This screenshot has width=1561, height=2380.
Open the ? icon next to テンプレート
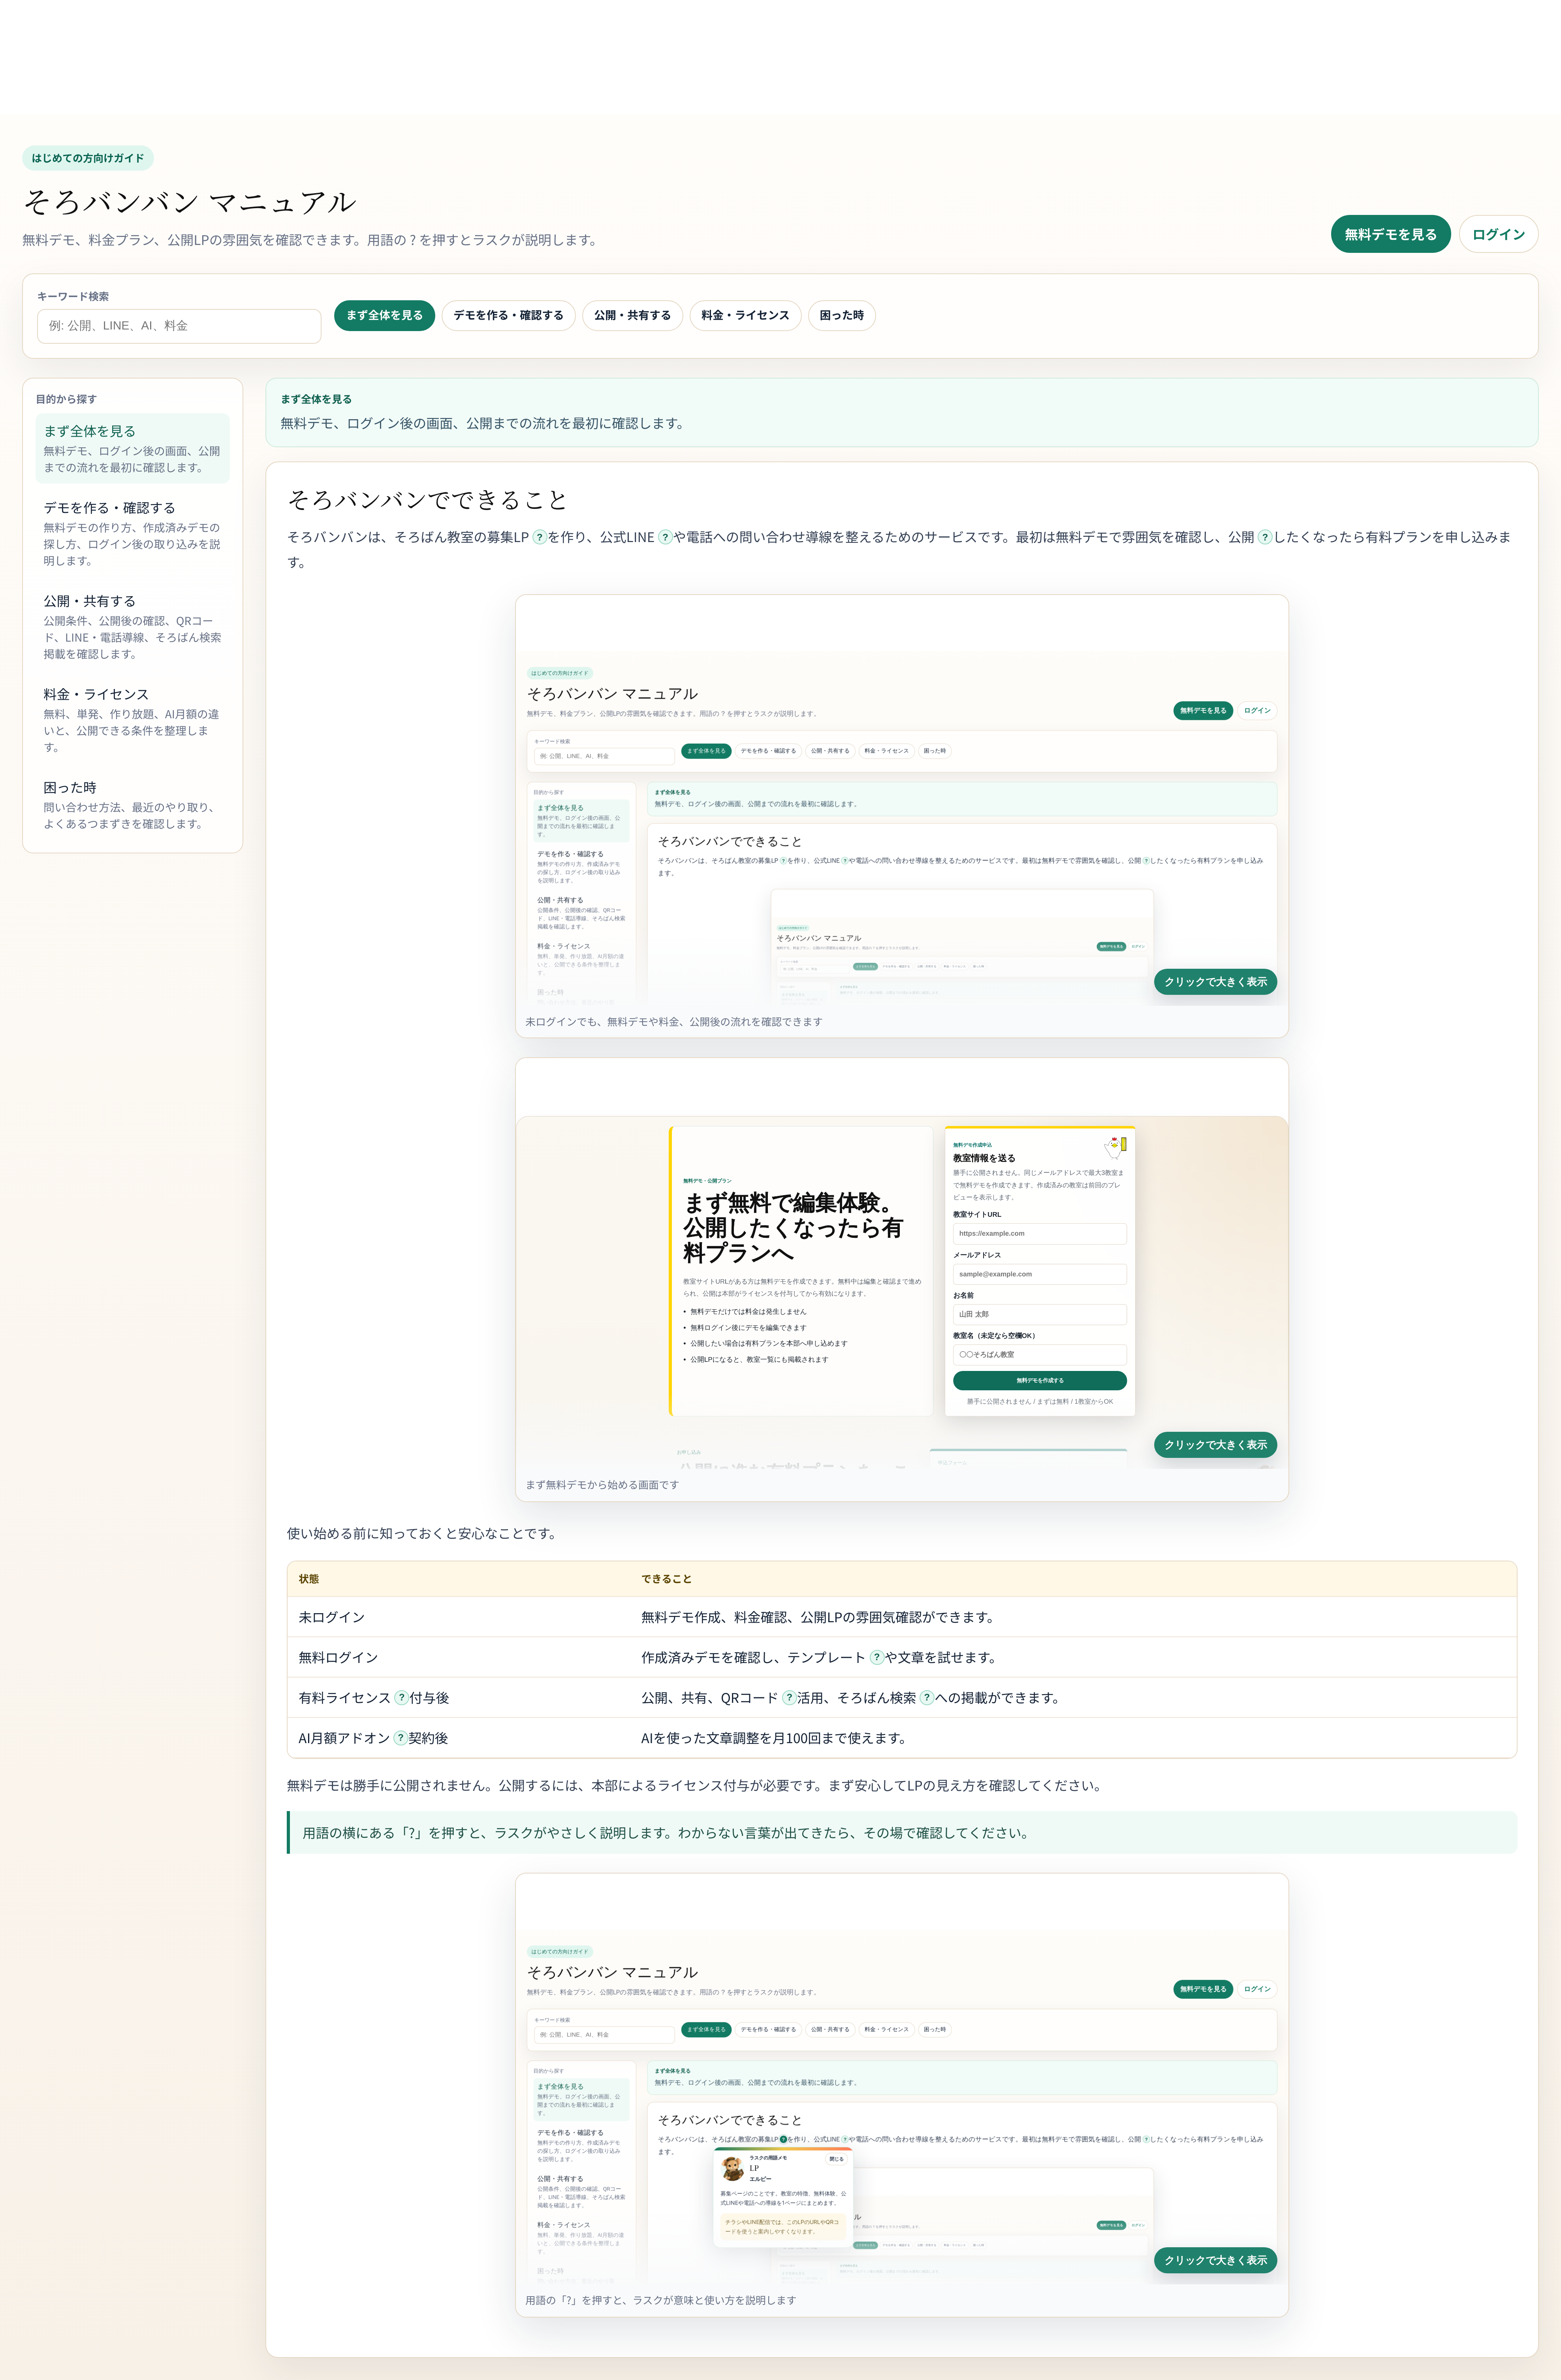pos(877,1657)
